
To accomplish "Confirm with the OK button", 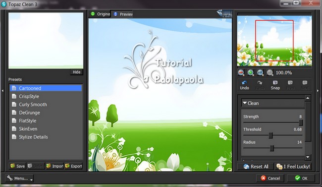I will [x=301, y=178].
